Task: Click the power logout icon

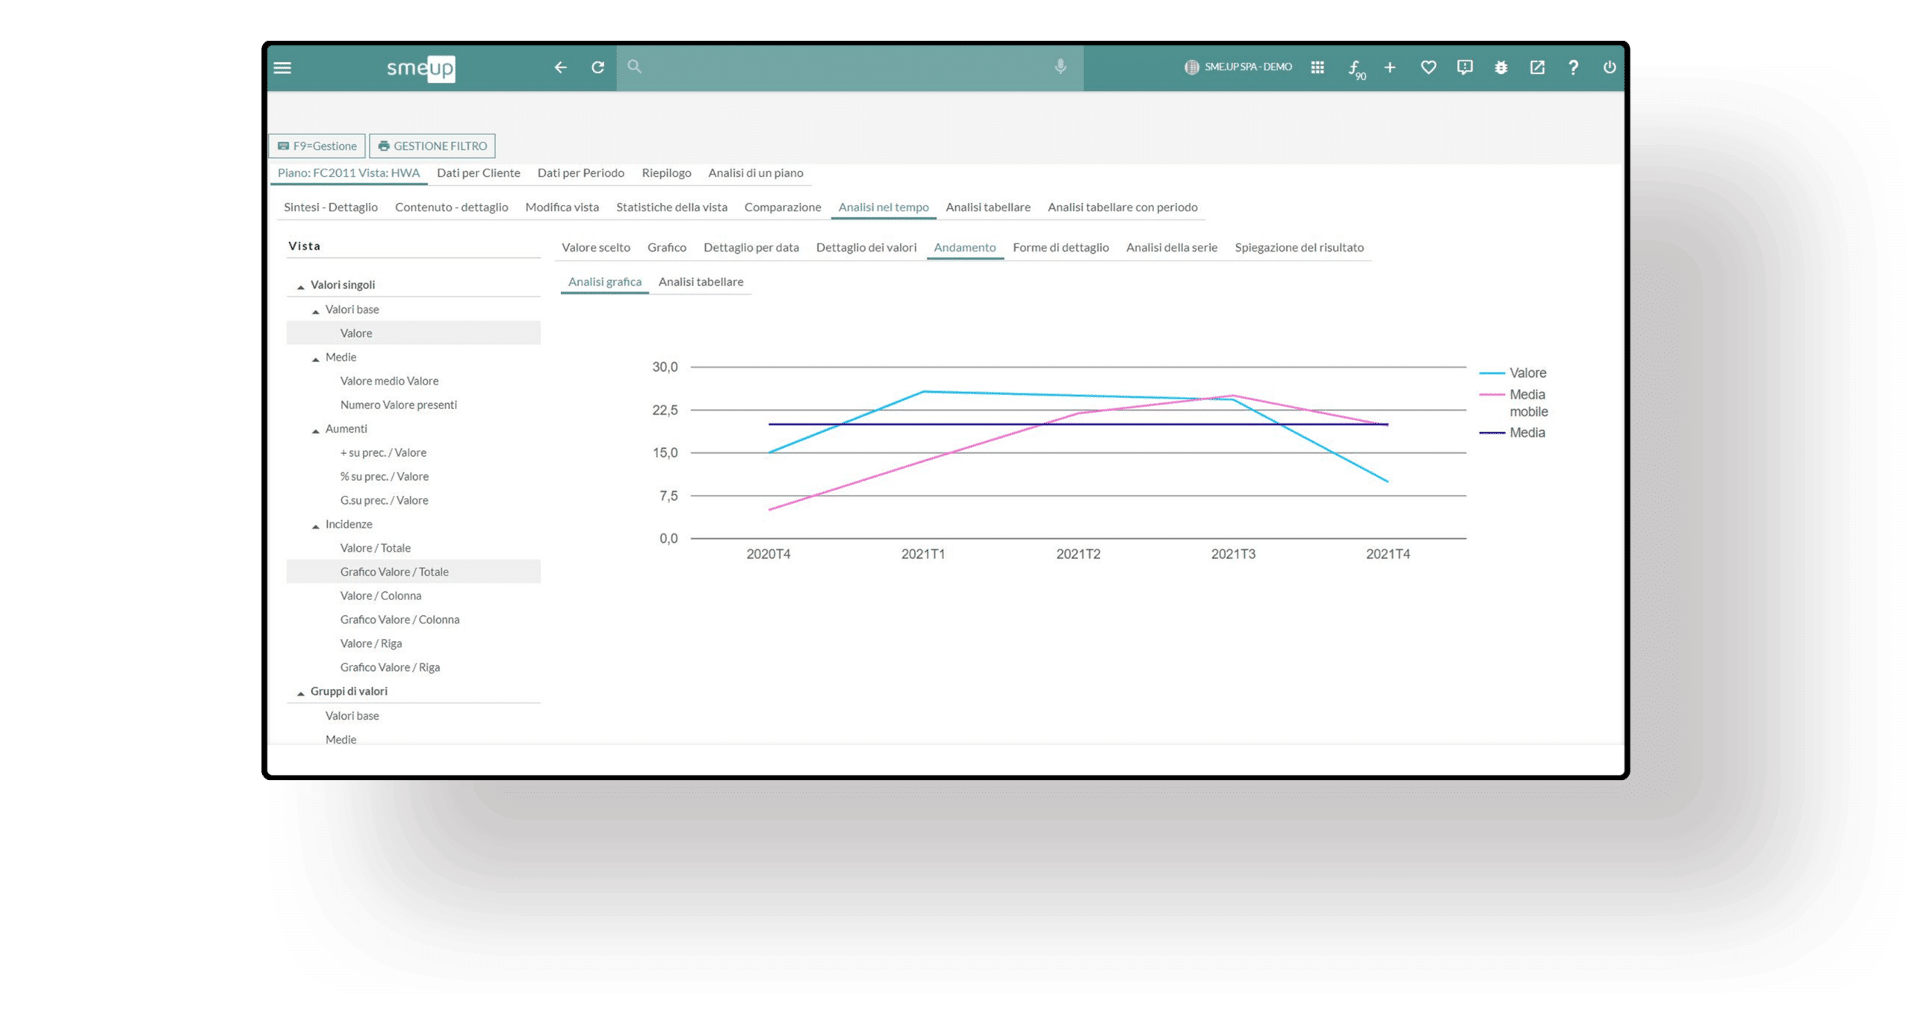Action: [1610, 68]
